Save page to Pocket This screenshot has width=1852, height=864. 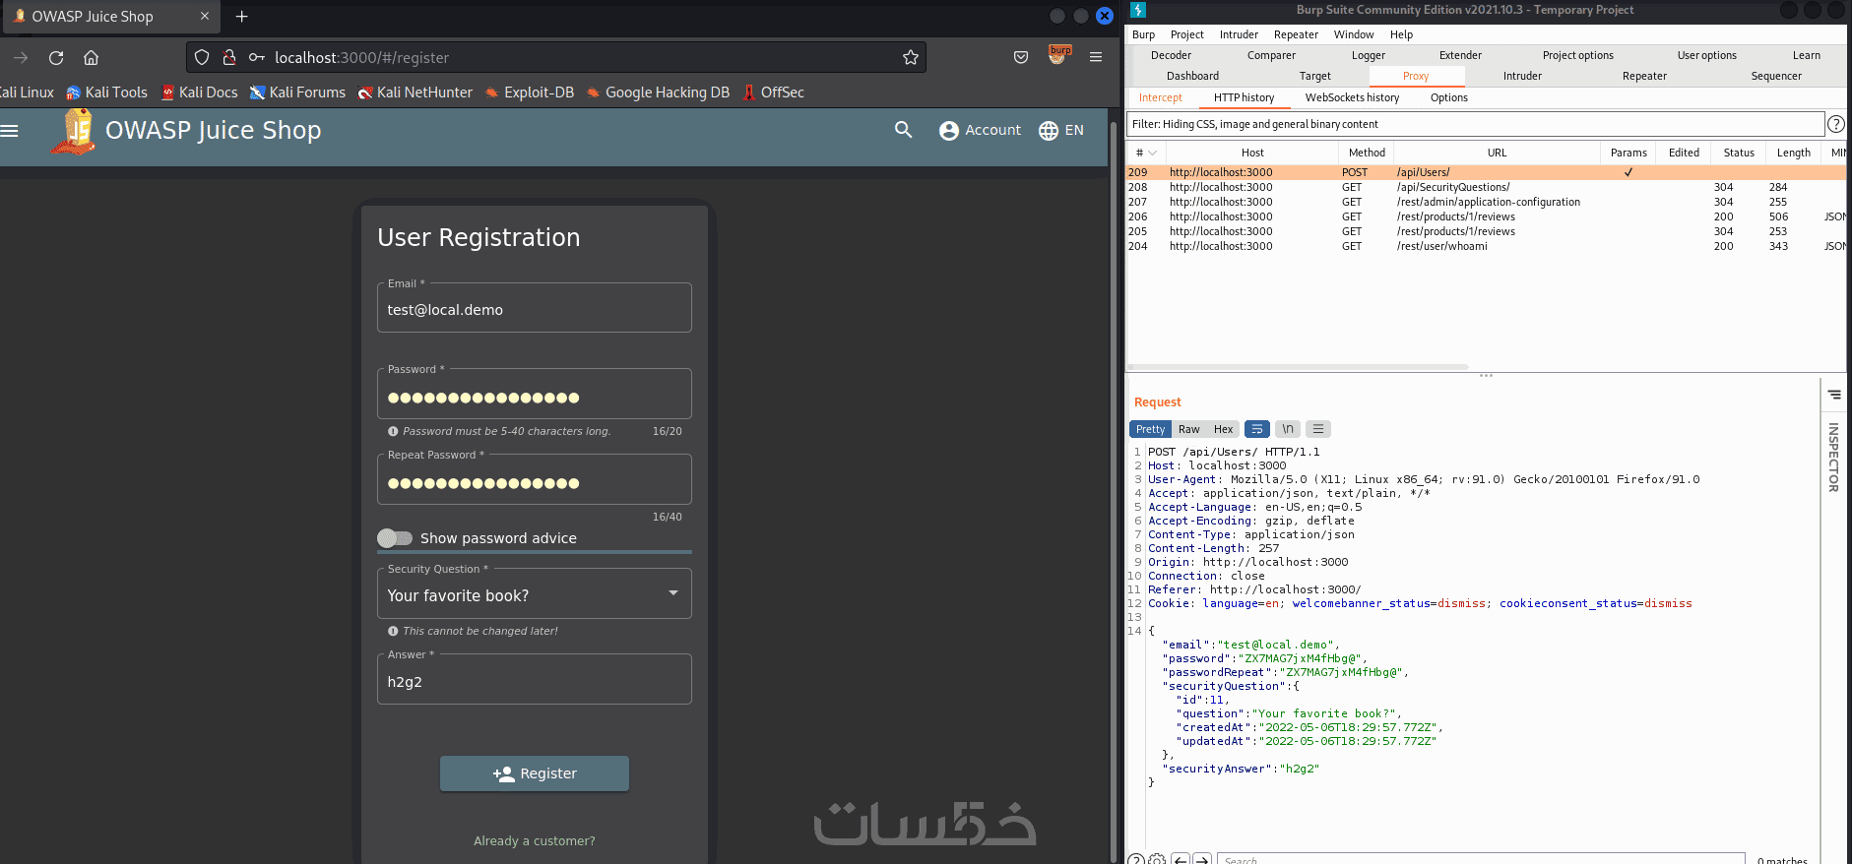pos(1021,57)
